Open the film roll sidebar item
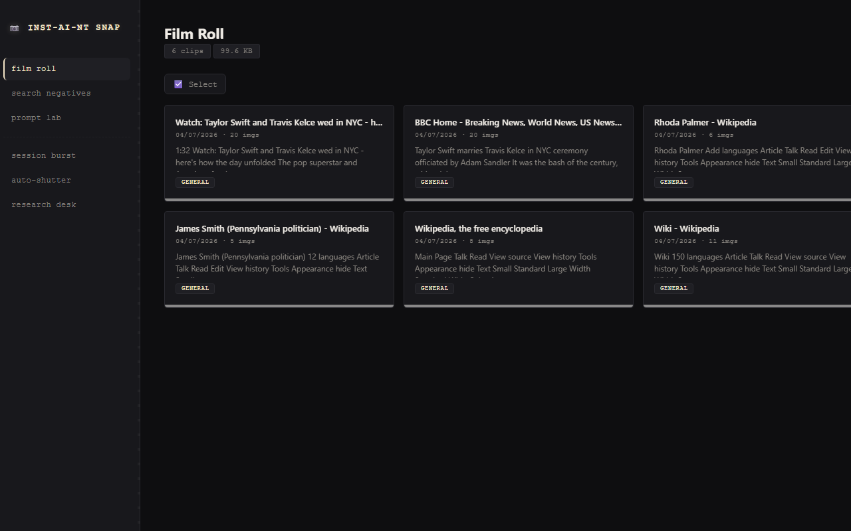 coord(66,69)
